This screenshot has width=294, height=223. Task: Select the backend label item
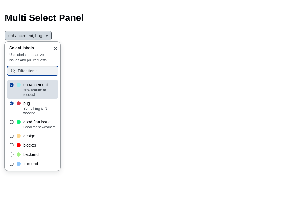31,154
